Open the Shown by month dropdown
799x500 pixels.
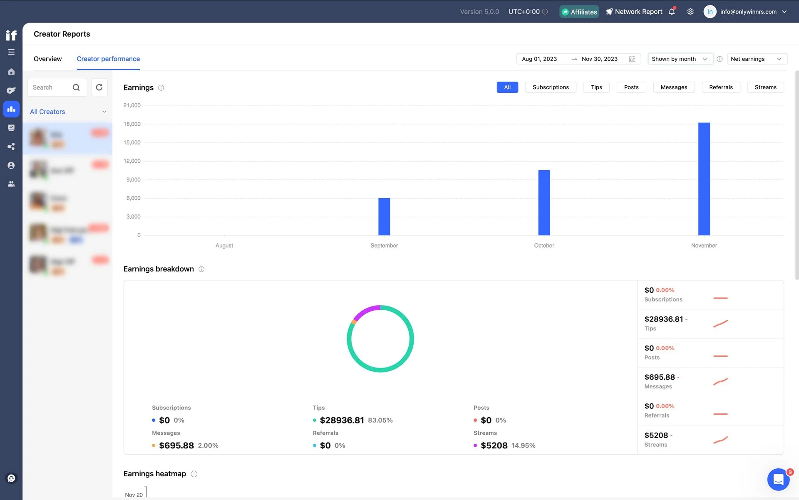point(680,59)
